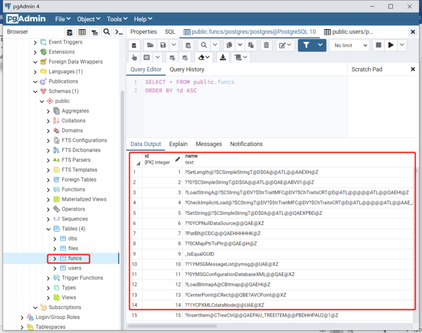Screen dimensions: 422x333
Task: Switch to the Messages tab
Action: [209, 144]
